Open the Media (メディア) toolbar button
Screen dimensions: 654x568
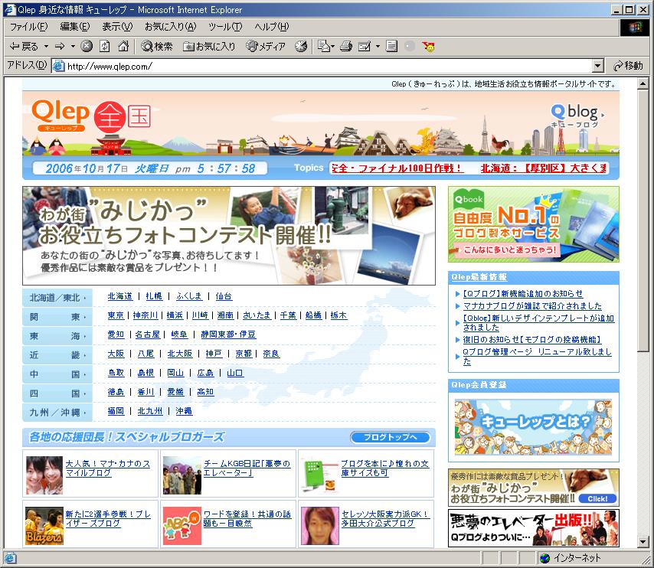pos(265,47)
